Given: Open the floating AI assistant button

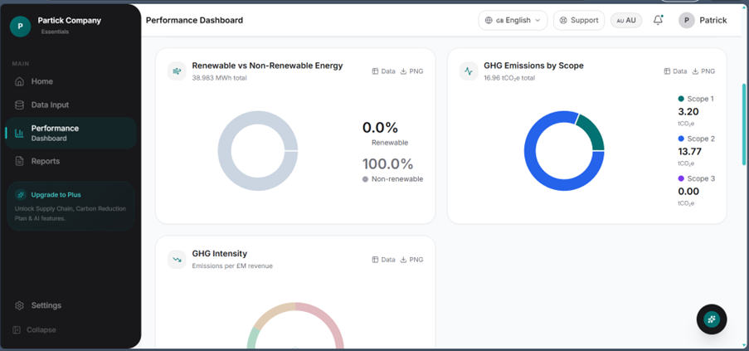Looking at the screenshot, I should (x=712, y=319).
